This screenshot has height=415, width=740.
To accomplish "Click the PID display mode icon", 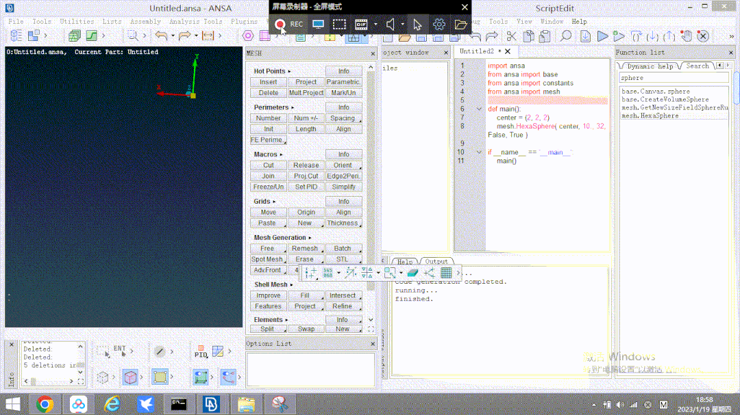I will [x=201, y=352].
